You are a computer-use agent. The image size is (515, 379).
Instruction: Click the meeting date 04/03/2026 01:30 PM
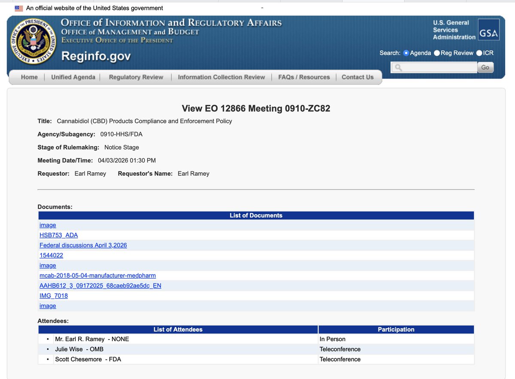[x=127, y=160]
